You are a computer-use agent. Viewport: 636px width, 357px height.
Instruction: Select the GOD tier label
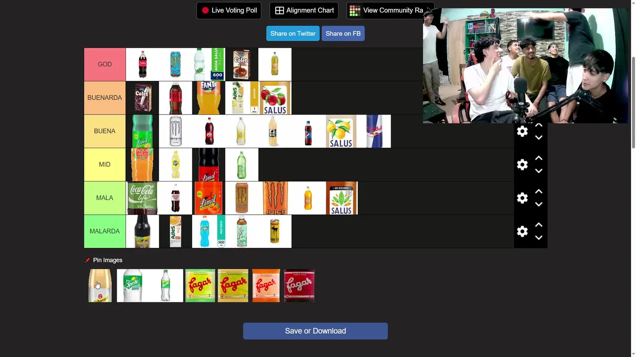[105, 64]
